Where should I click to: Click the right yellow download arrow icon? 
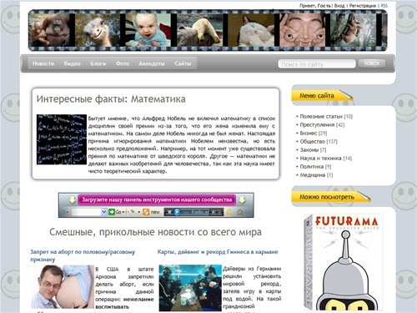242,199
